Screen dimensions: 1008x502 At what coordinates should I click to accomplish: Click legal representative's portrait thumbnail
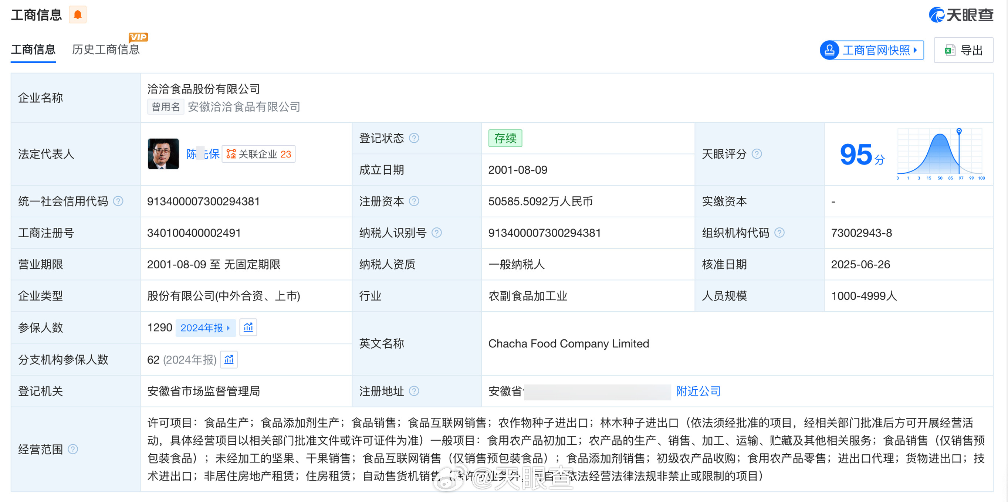tap(163, 154)
